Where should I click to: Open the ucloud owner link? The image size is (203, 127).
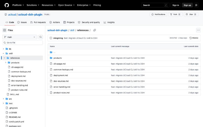[12, 14]
